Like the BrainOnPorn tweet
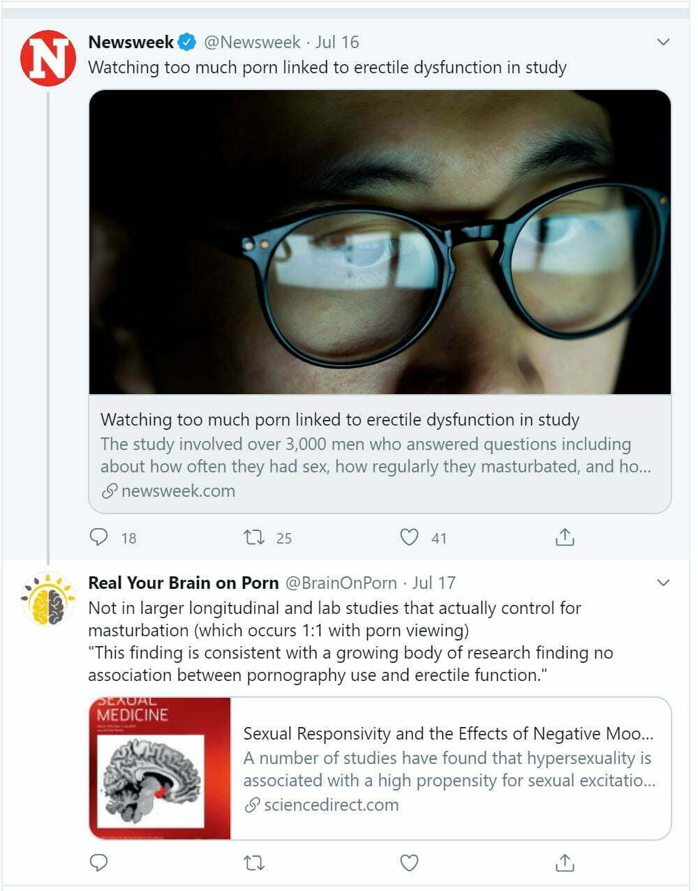This screenshot has width=698, height=891. tap(409, 863)
